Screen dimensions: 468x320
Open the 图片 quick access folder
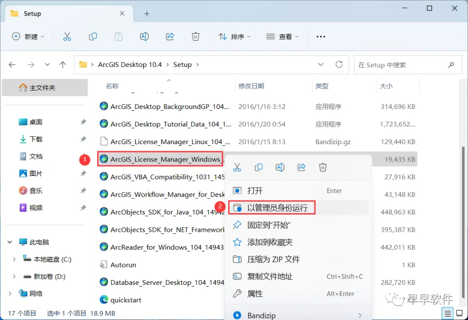[36, 173]
